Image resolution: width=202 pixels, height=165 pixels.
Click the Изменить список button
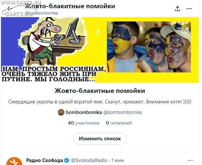pos(100,139)
